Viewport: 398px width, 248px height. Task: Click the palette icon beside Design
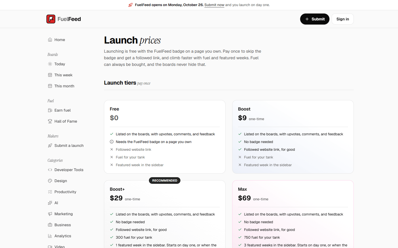pos(50,181)
